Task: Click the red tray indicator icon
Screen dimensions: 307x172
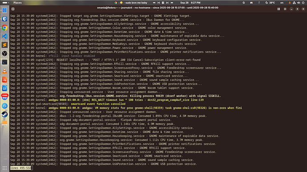Action: click(251, 3)
